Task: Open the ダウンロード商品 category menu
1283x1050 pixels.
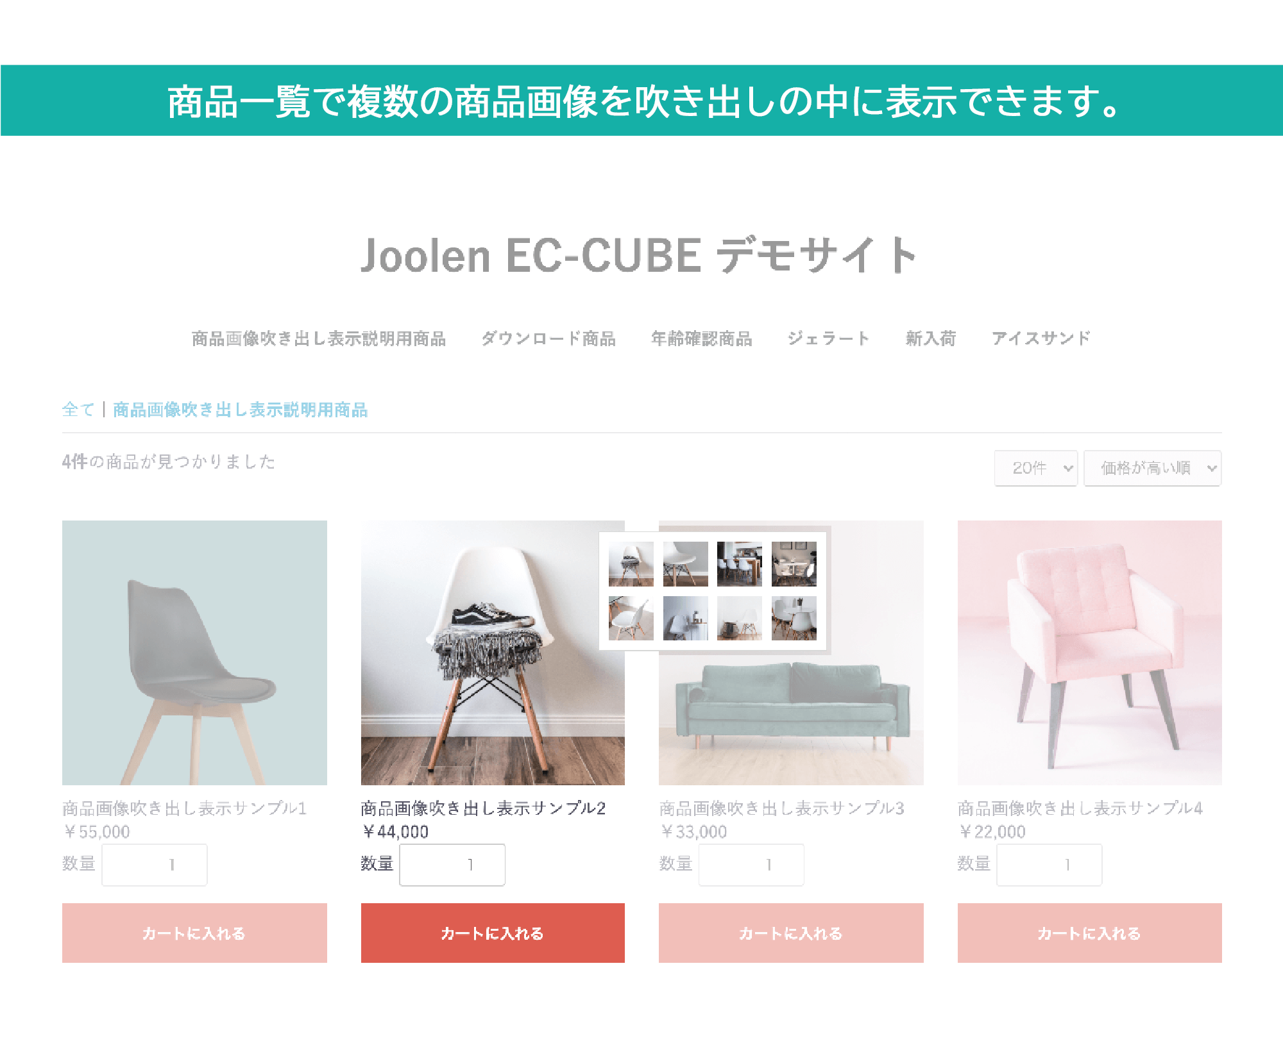Action: coord(548,338)
